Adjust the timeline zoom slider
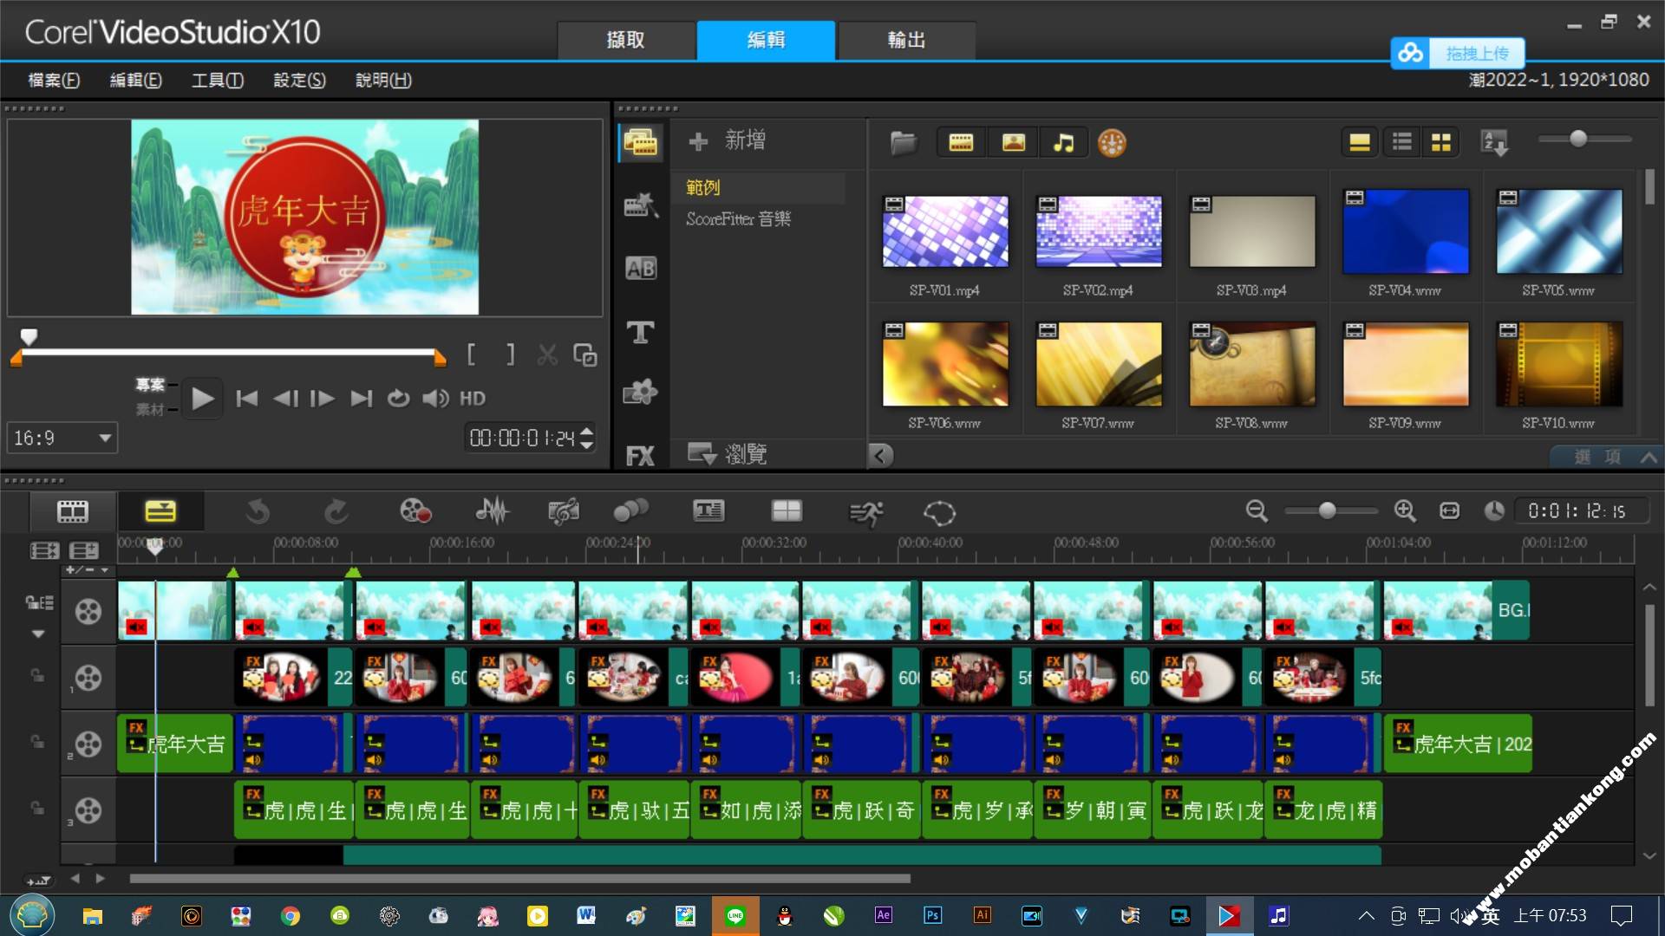This screenshot has height=936, width=1665. coord(1328,511)
